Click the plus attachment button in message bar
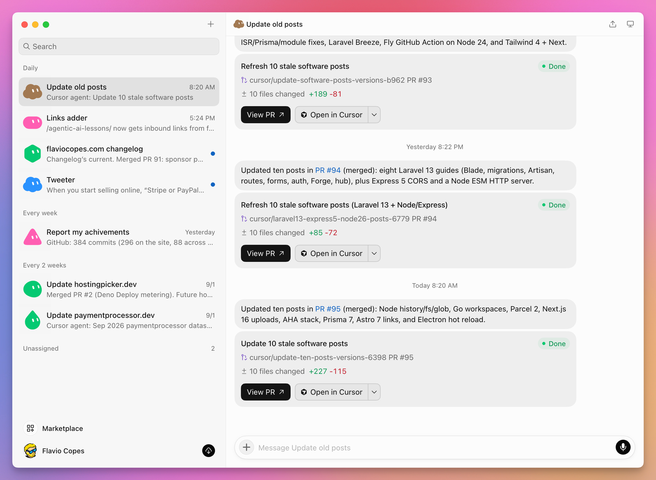 click(x=247, y=447)
